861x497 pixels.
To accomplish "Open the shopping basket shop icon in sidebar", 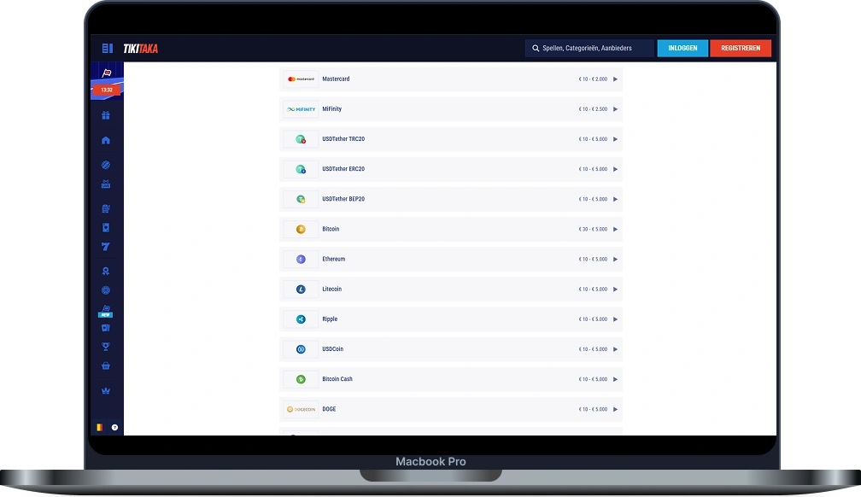I will (106, 365).
